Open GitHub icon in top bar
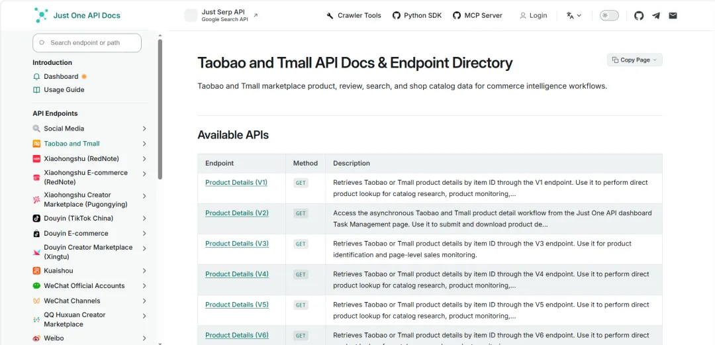This screenshot has width=715, height=345. (x=639, y=15)
